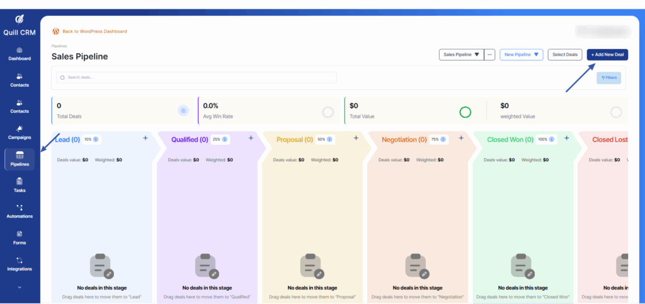Click the Search deals input field
645x304 pixels.
tap(195, 77)
